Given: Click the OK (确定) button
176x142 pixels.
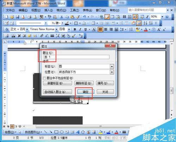Looking at the screenshot, I should 86,92.
